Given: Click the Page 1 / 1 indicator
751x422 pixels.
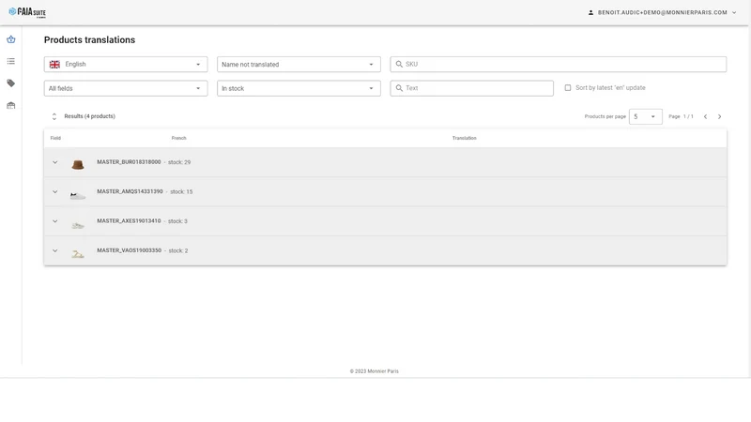Looking at the screenshot, I should point(681,116).
